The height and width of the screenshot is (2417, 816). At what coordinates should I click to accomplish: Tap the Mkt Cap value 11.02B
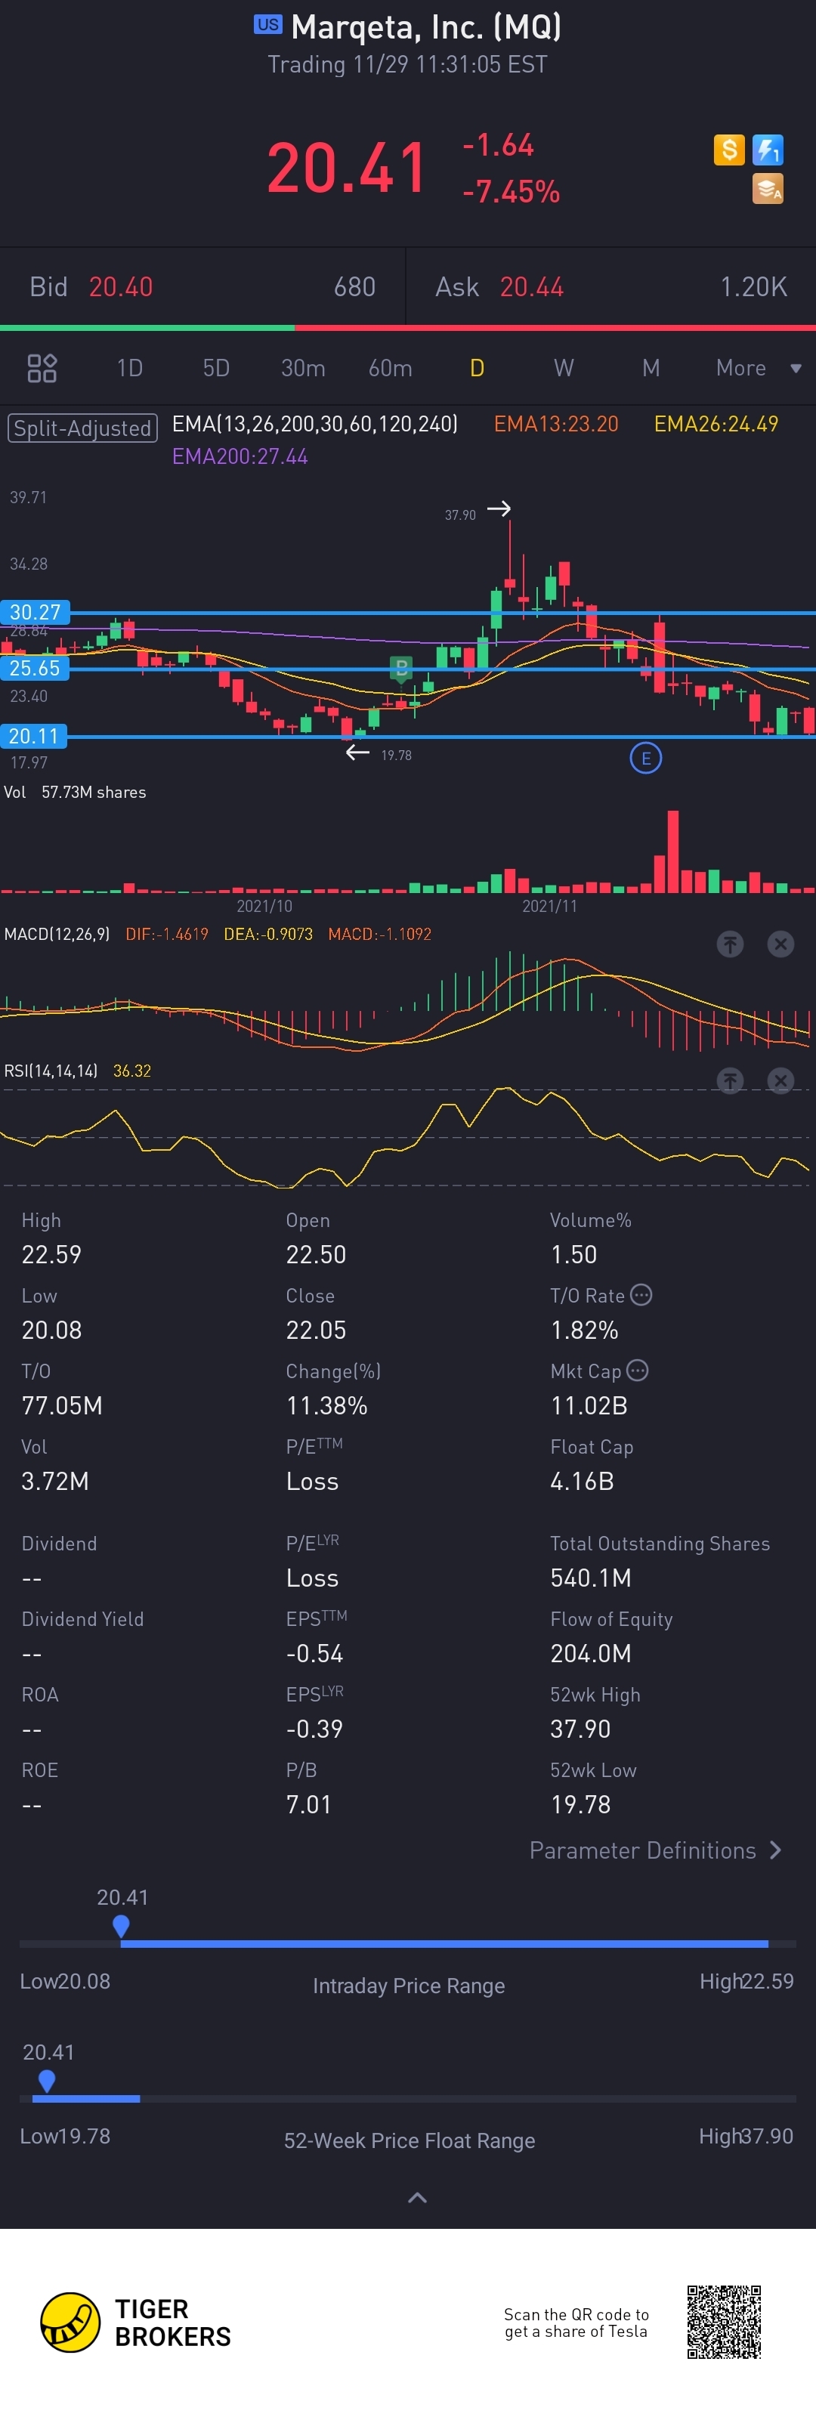(589, 1405)
